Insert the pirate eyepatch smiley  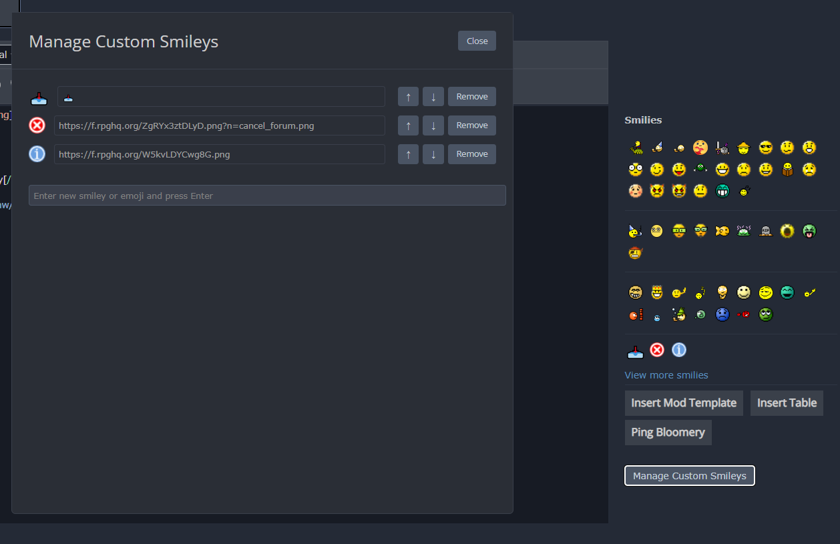(636, 253)
